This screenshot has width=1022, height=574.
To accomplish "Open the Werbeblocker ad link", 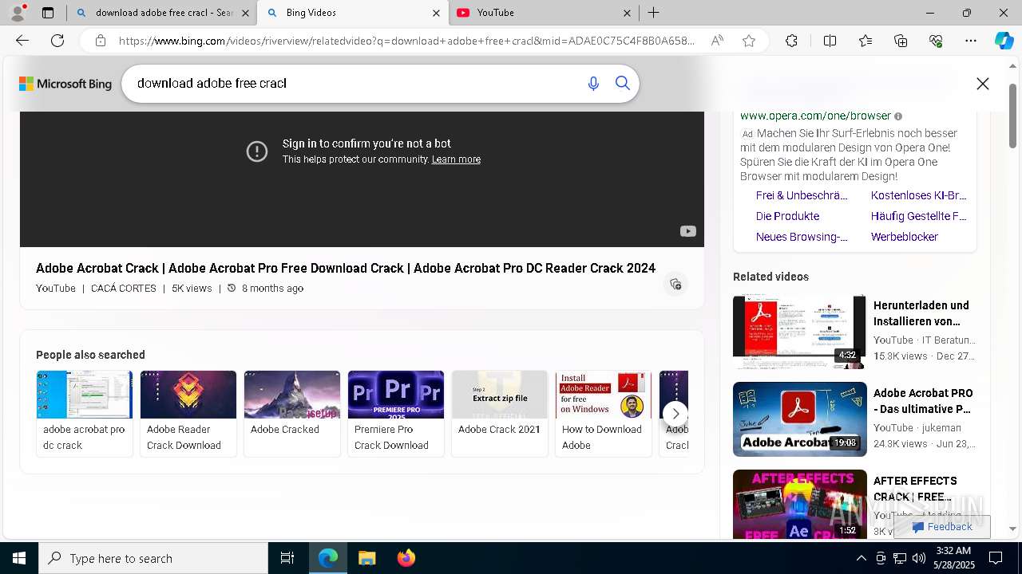I will [x=905, y=237].
